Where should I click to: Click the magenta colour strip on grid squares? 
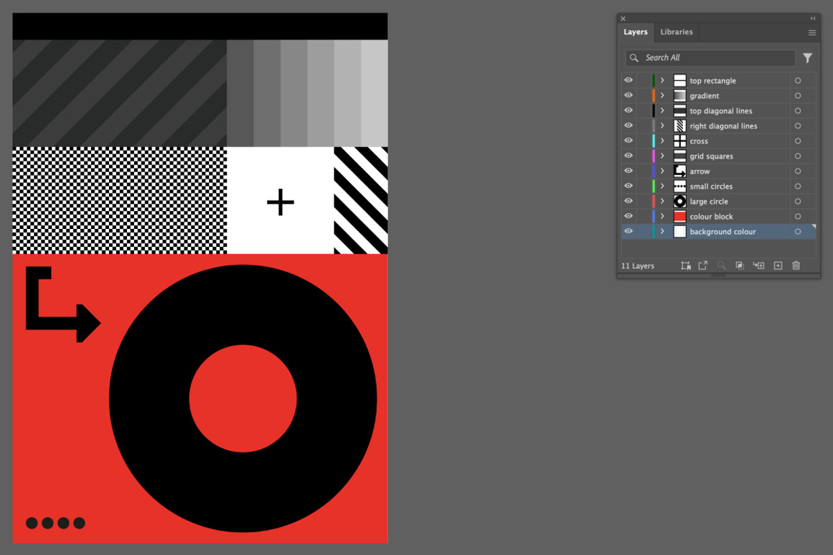point(654,156)
